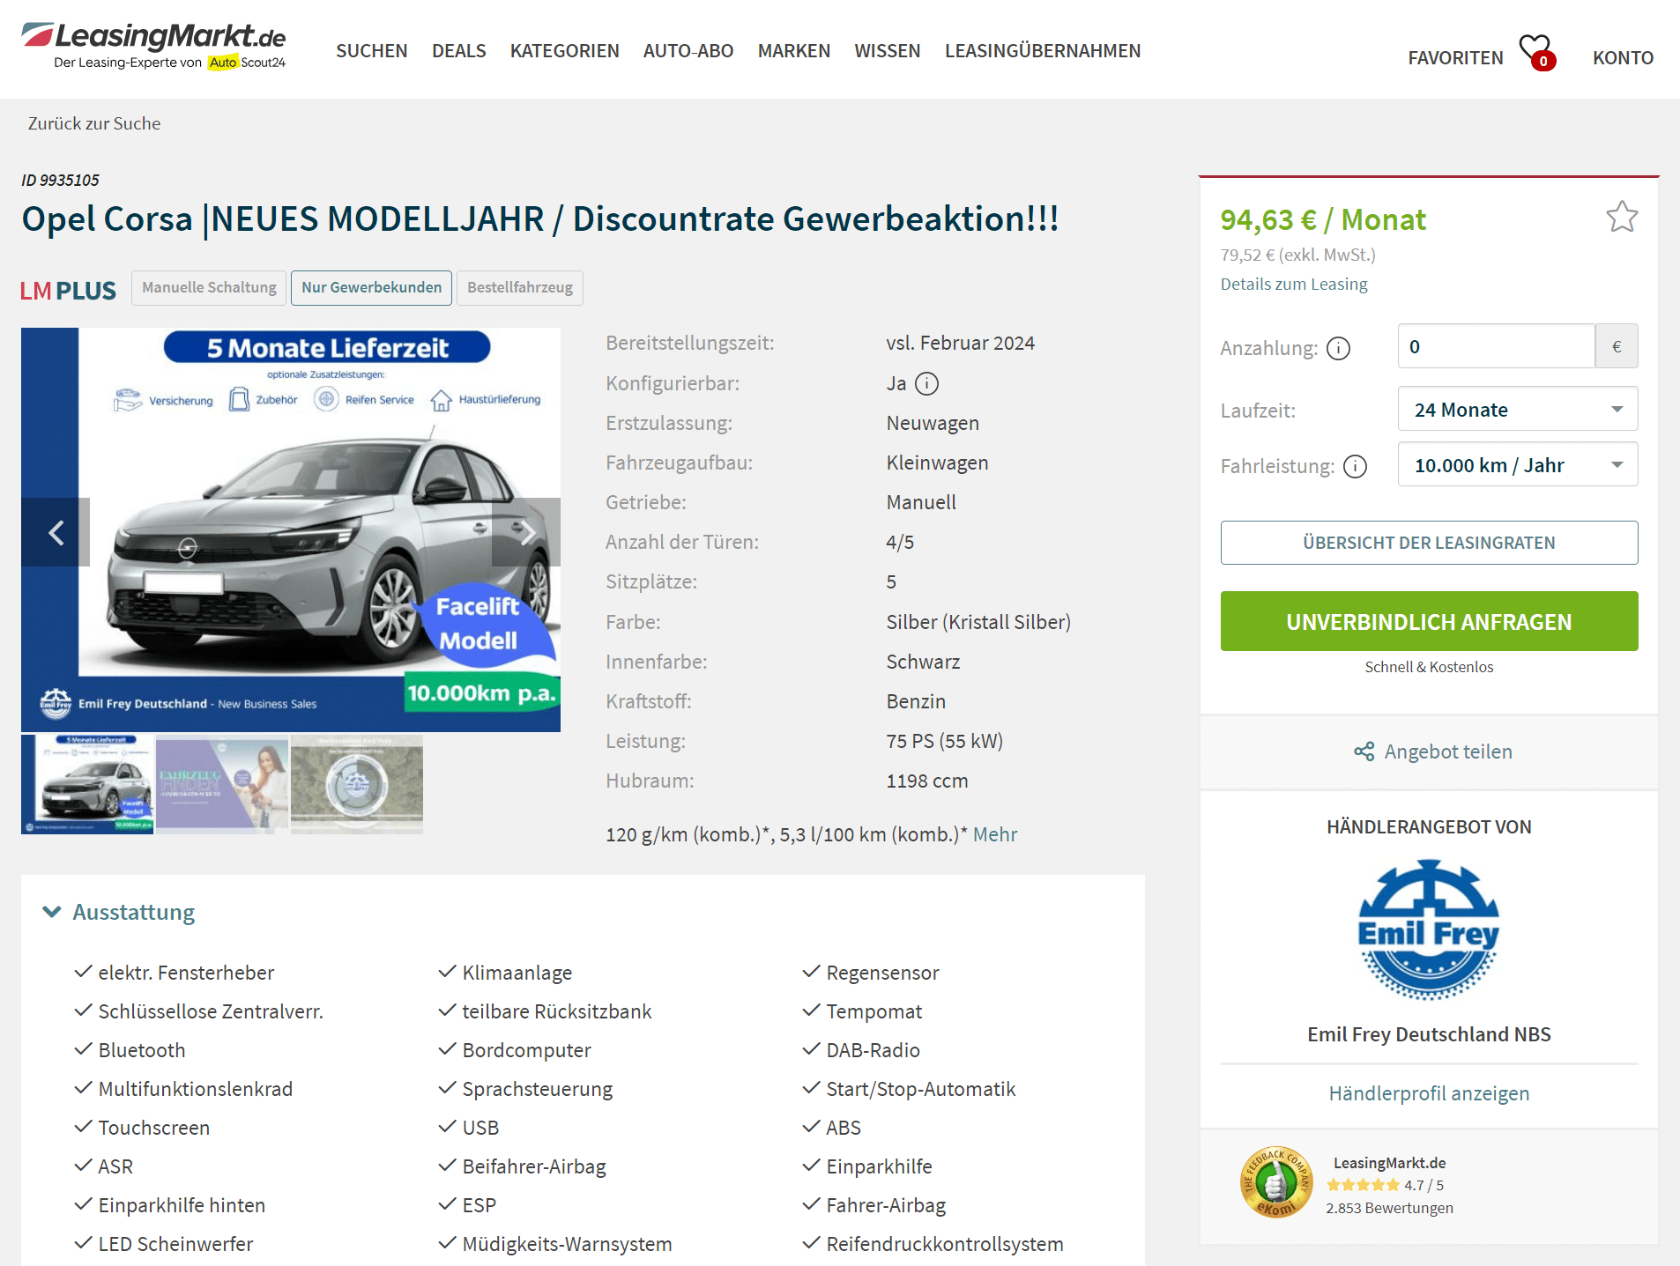Click the Tempomat equipment item
This screenshot has height=1266, width=1680.
pyautogui.click(x=873, y=1011)
